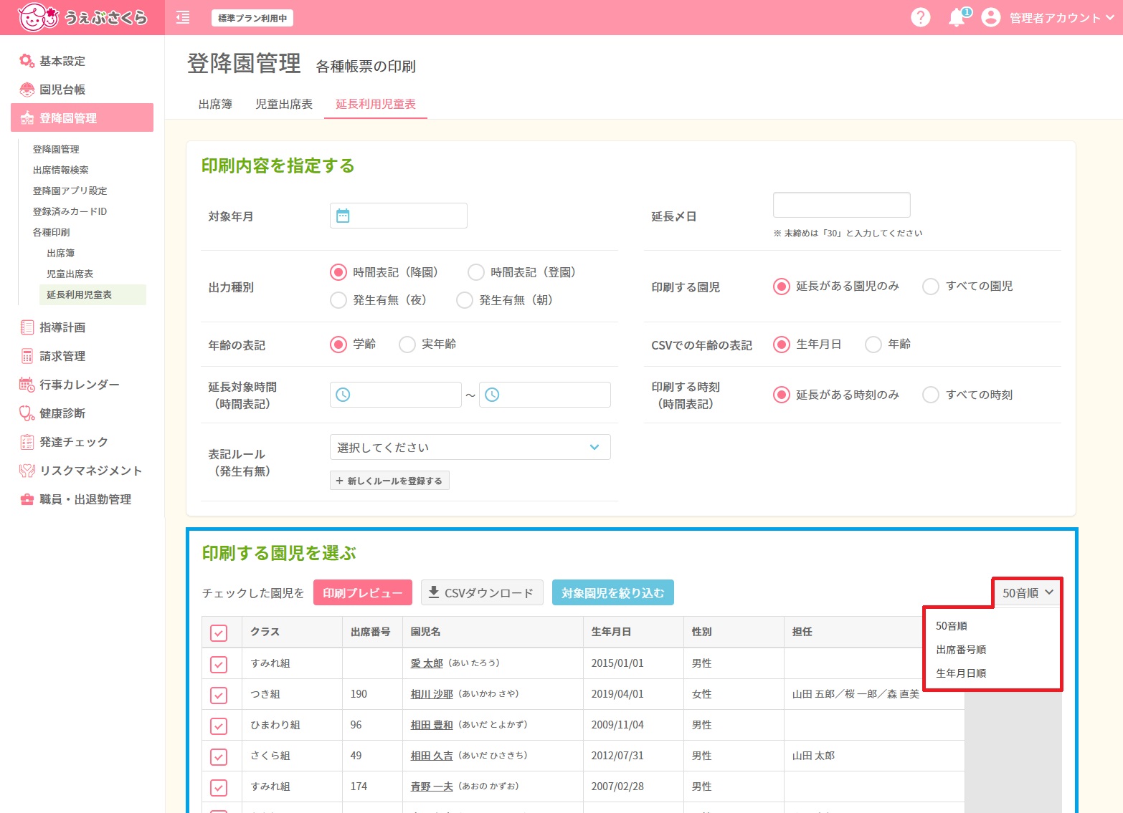Click CSVダウンロード button
1123x813 pixels.
(x=482, y=592)
